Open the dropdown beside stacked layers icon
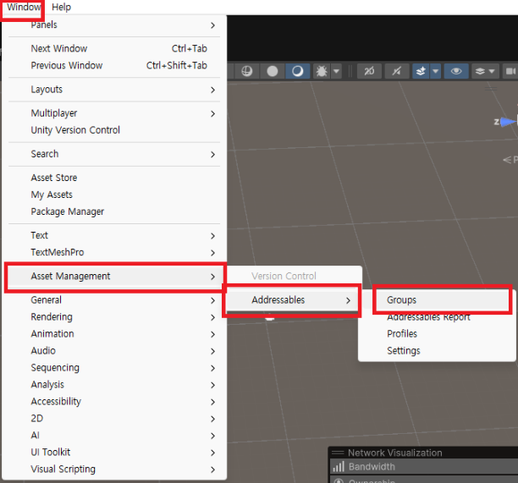The image size is (518, 483). (492, 71)
